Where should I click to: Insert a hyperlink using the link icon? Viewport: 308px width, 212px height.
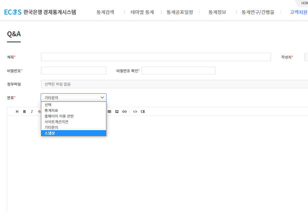124,111
